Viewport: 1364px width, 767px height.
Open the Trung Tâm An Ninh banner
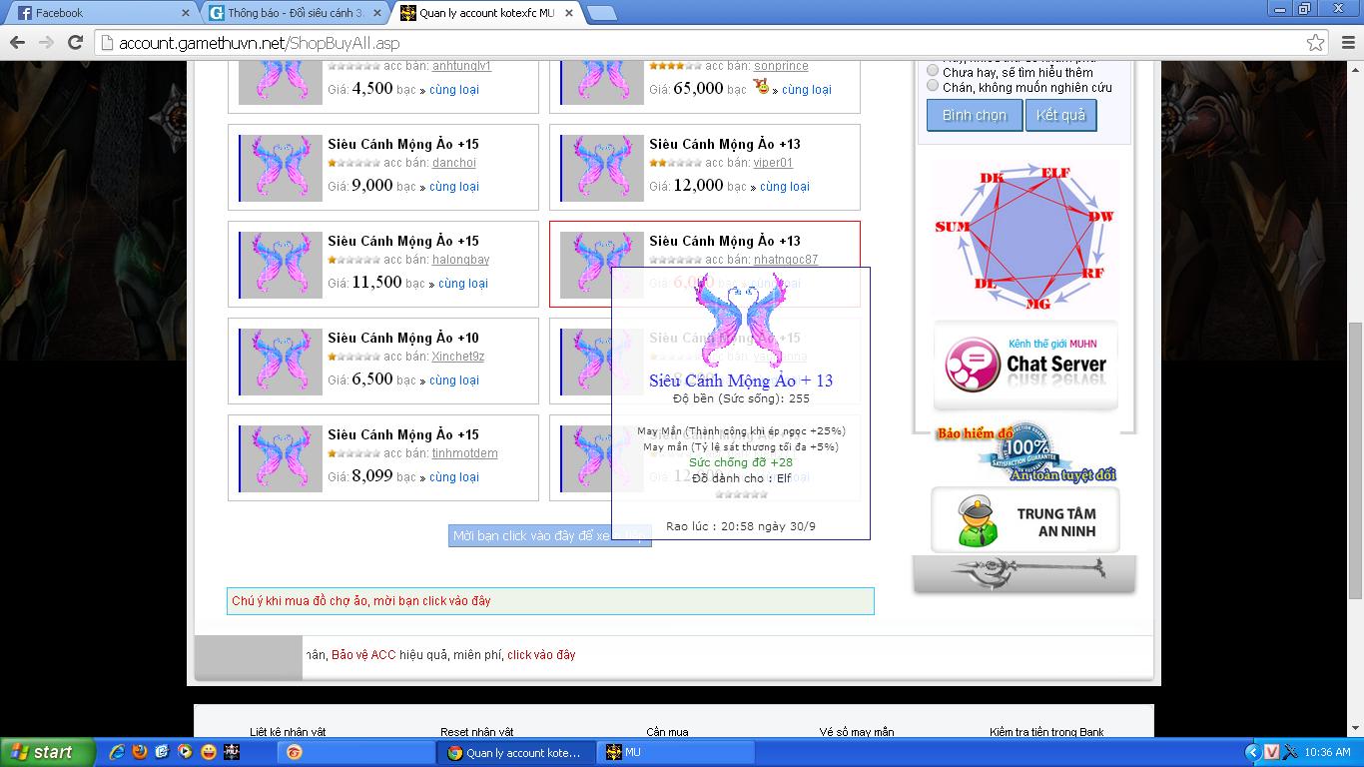point(1025,520)
